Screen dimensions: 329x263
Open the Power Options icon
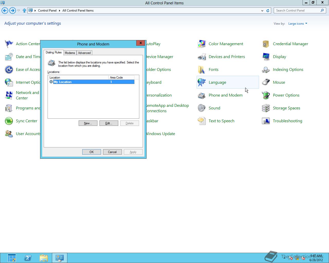[266, 95]
